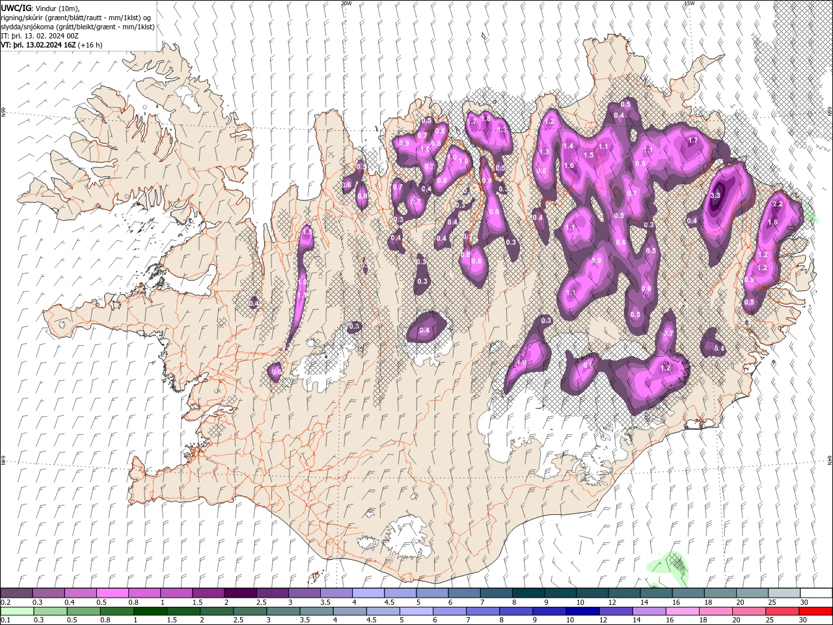The height and width of the screenshot is (625, 833).
Task: Select the pale grey upper legend swatch between 25 and 30
Action: [785, 592]
